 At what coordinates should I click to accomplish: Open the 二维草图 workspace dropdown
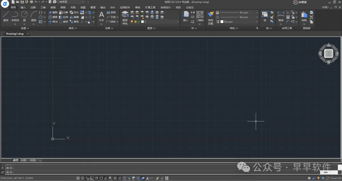(x=83, y=2)
